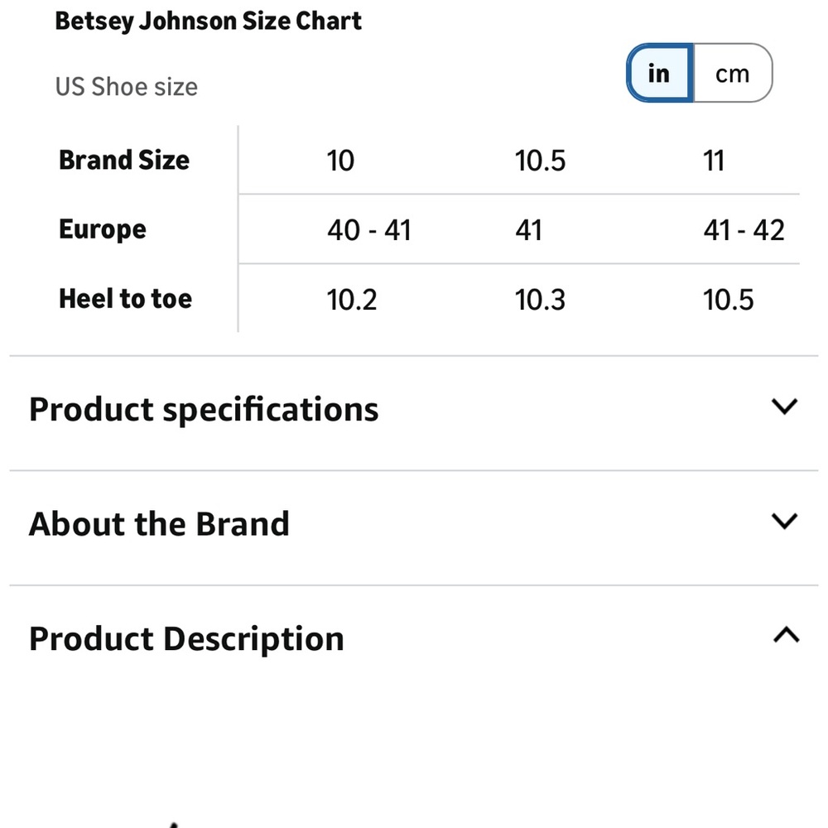Select brand size 10 column
Image resolution: width=828 pixels, height=828 pixels.
coord(340,161)
